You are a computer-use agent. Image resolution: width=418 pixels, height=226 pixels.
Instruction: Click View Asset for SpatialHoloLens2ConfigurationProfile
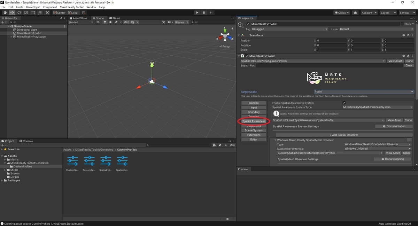(395, 61)
